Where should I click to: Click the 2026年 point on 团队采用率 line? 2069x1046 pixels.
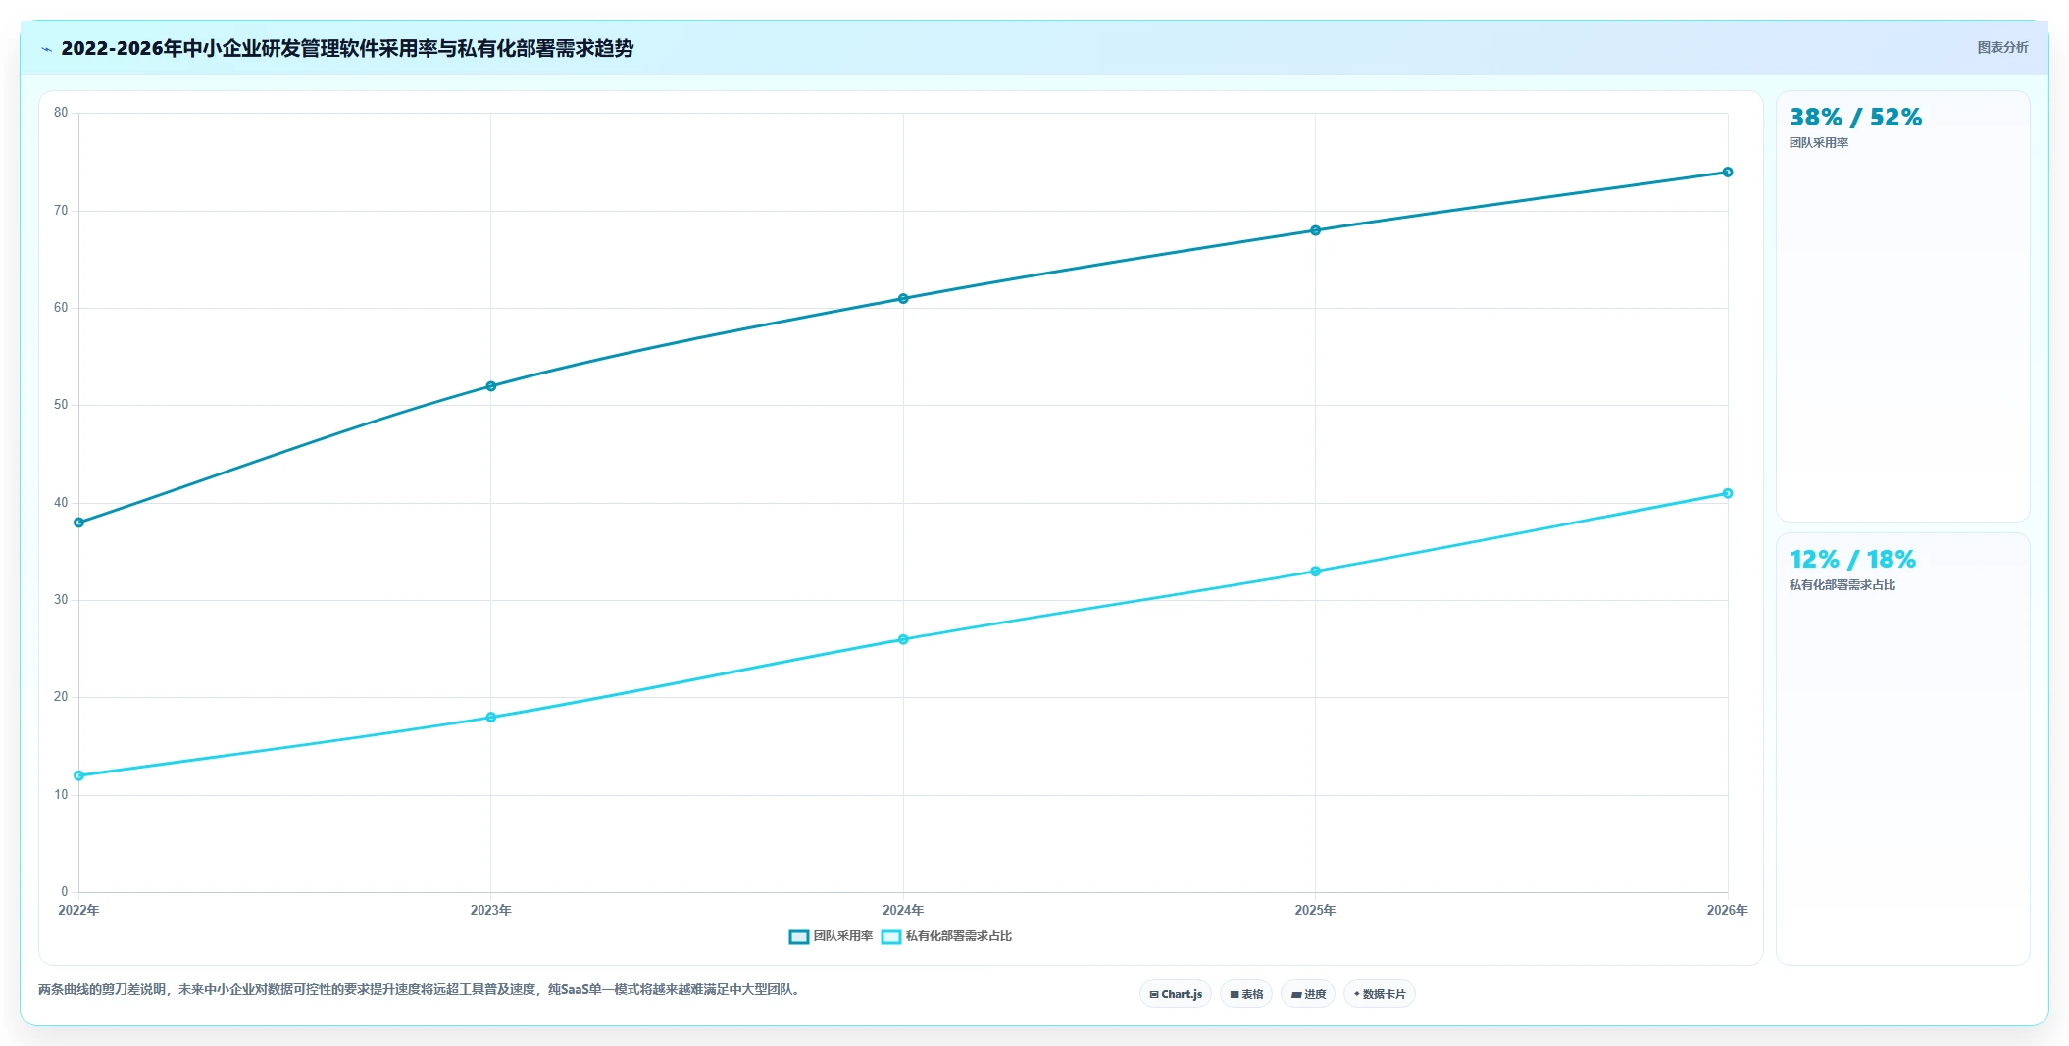1728,173
